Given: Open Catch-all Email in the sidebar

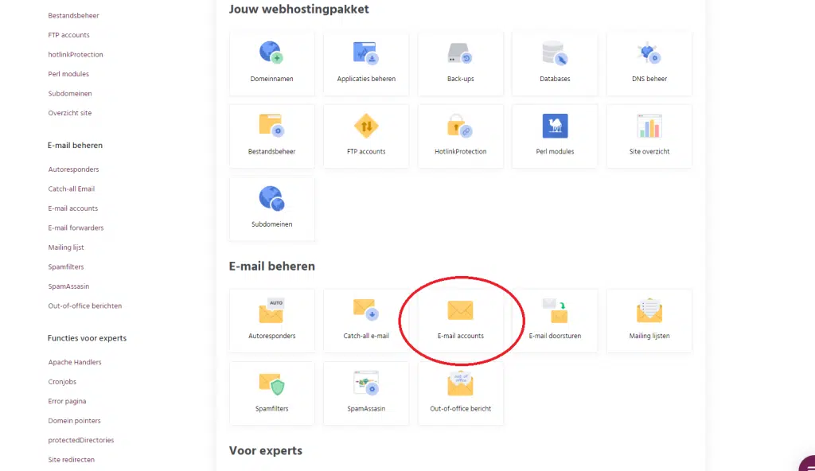Looking at the screenshot, I should (x=71, y=189).
